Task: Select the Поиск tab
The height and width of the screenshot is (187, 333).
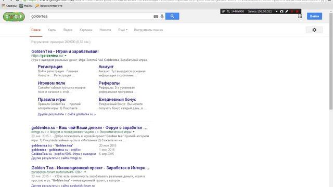Action: coord(36,30)
